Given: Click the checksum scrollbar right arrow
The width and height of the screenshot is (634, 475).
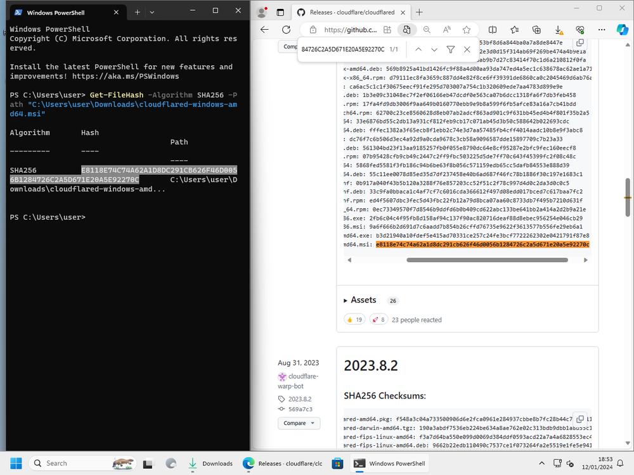Looking at the screenshot, I should pyautogui.click(x=585, y=260).
